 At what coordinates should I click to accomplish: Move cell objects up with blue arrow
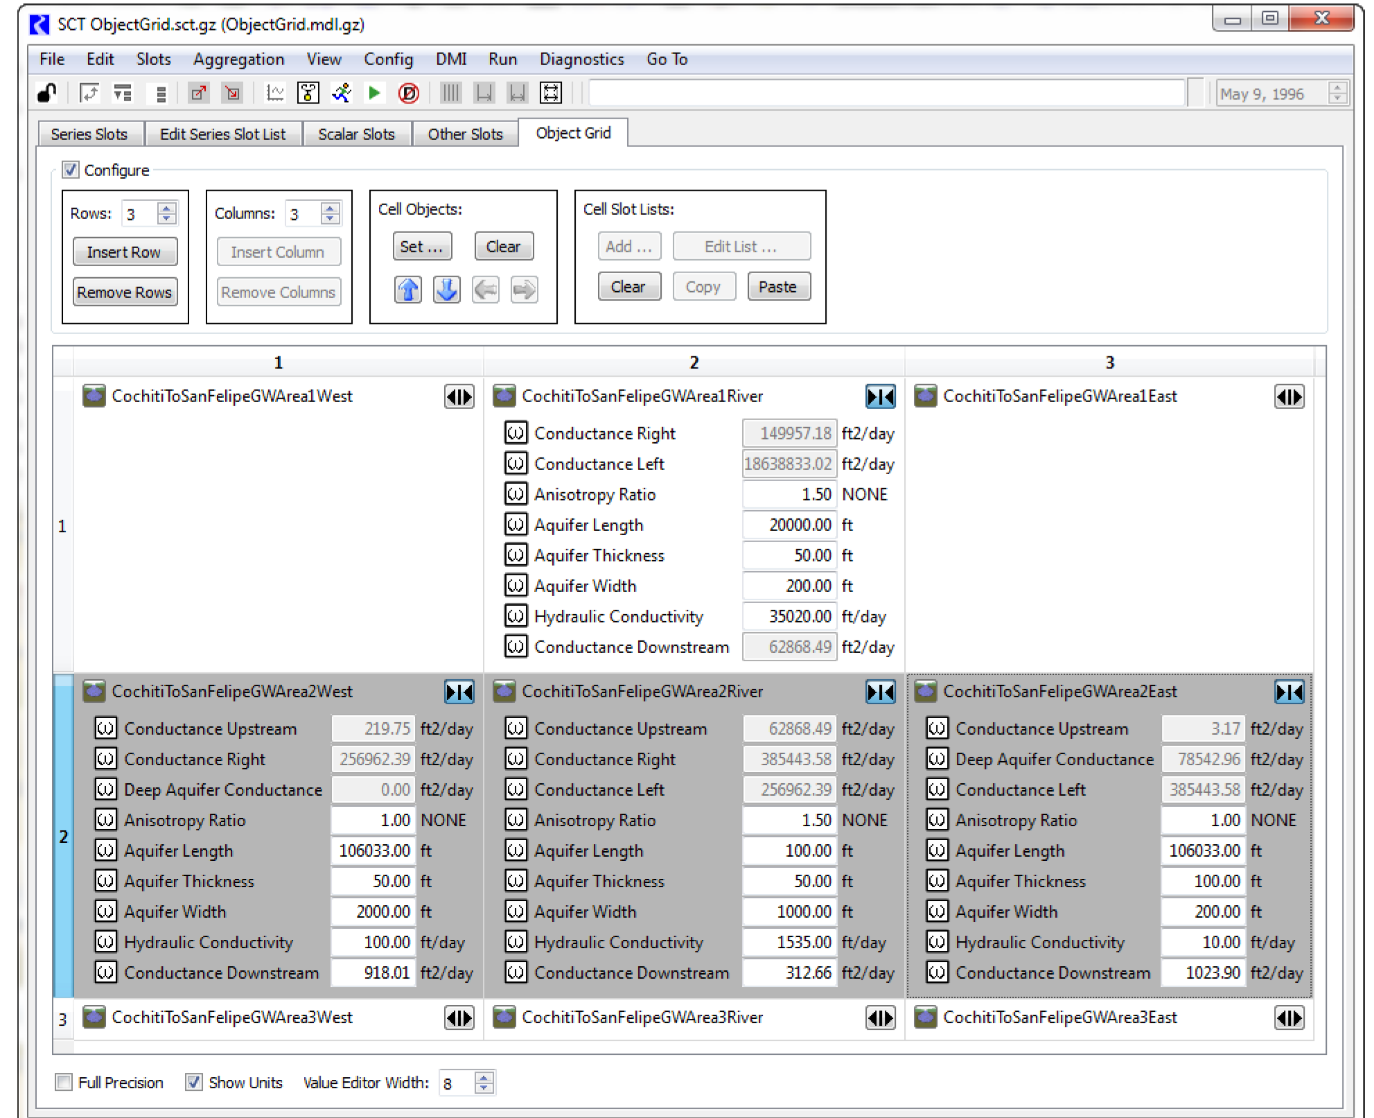click(x=408, y=290)
